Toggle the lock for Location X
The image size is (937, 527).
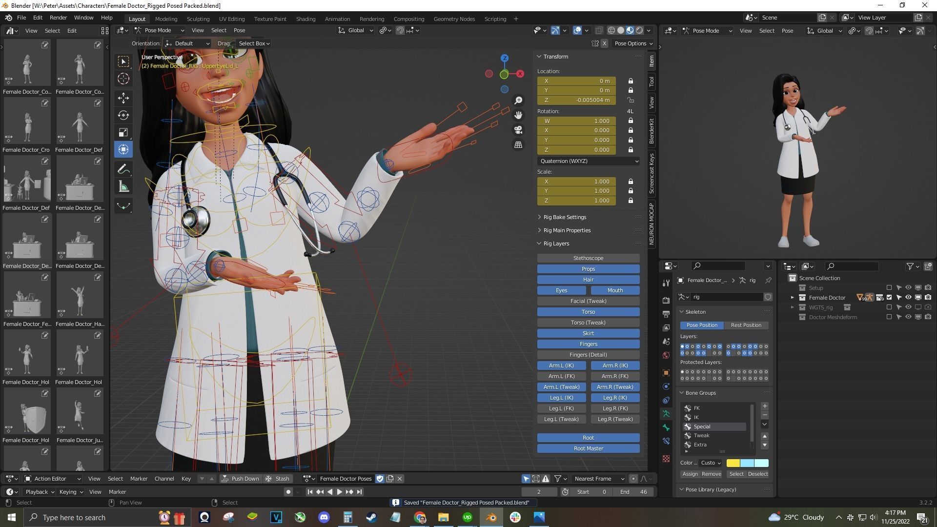pyautogui.click(x=631, y=81)
